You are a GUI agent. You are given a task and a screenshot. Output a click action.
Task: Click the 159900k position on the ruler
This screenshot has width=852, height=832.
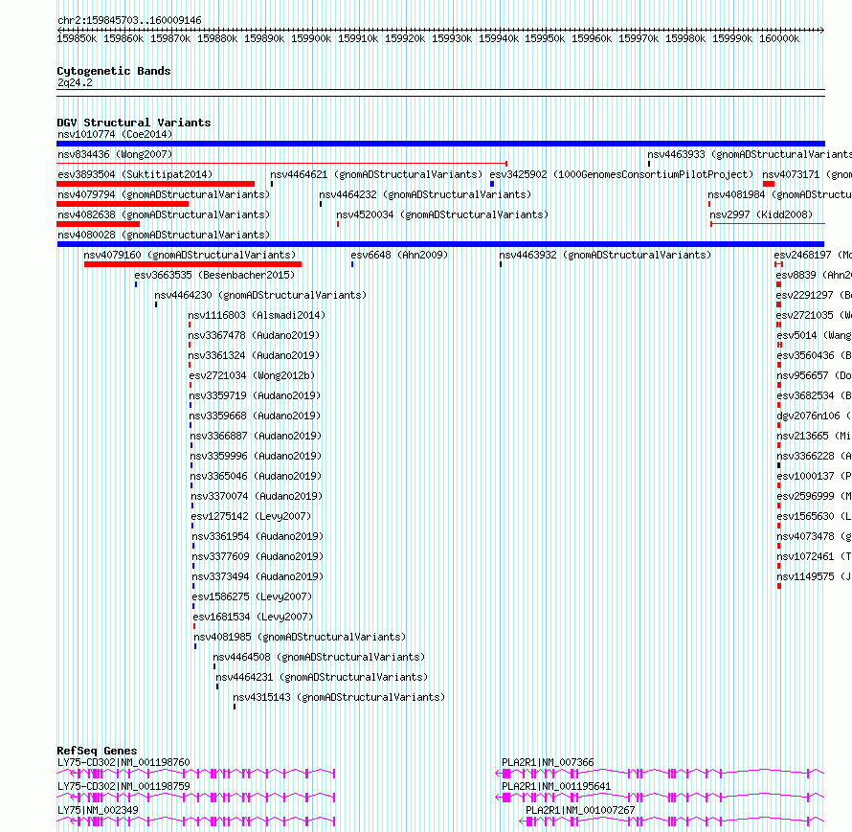[x=311, y=38]
